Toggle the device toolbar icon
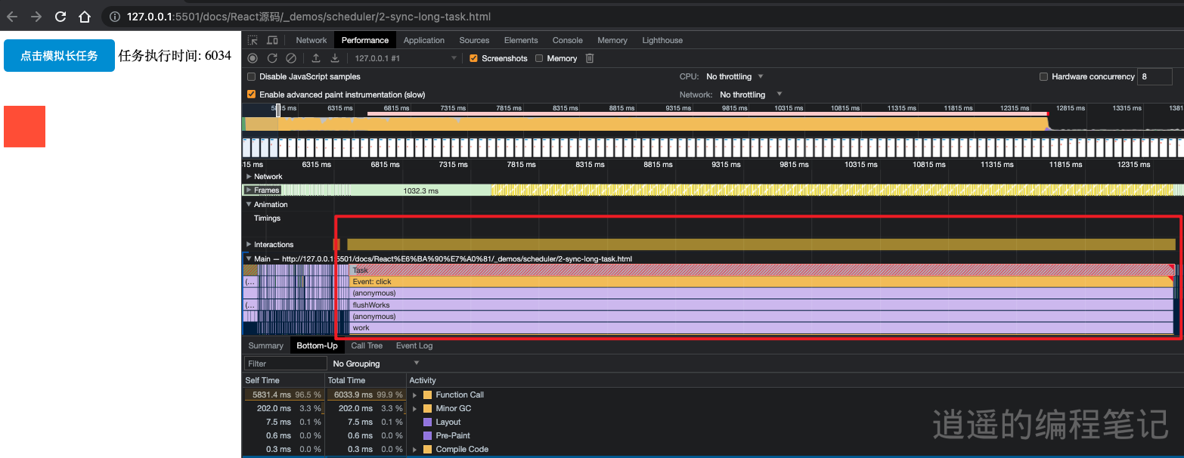This screenshot has width=1184, height=458. point(272,40)
